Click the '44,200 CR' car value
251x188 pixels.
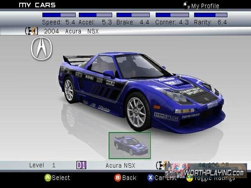tap(213, 165)
